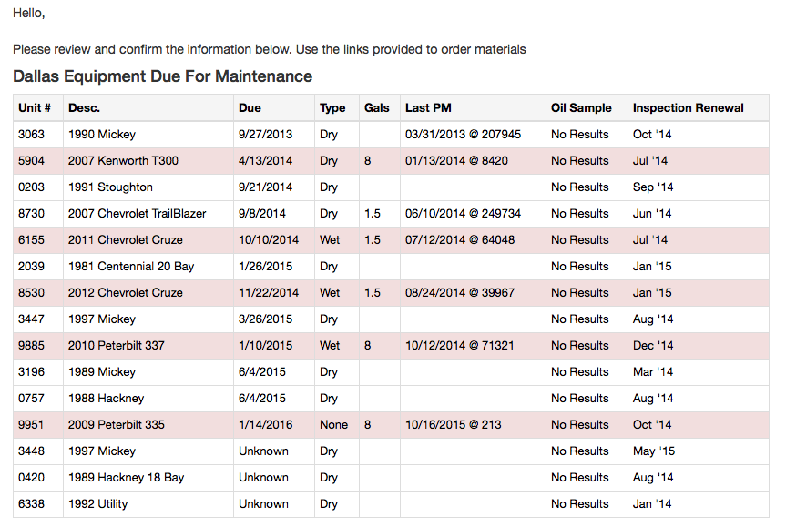Click unit number 0420 cell
The width and height of the screenshot is (786, 527).
[x=32, y=478]
